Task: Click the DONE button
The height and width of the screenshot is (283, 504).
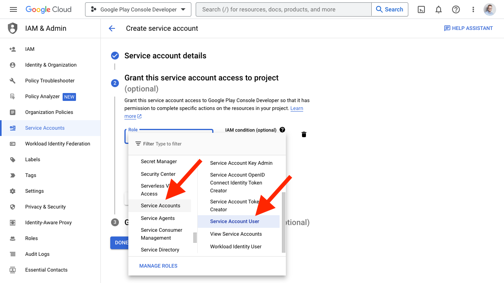Action: tap(120, 242)
